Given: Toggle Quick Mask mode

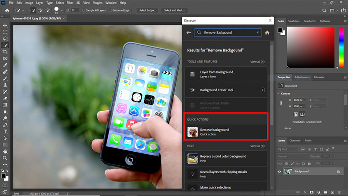Looking at the screenshot, I should pos(5,185).
